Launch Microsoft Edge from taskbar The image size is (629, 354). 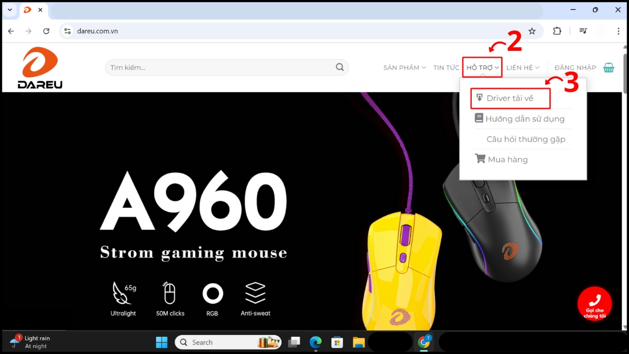pos(316,342)
